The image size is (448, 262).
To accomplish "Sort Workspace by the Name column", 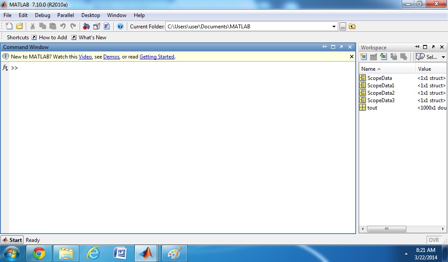I will click(387, 69).
